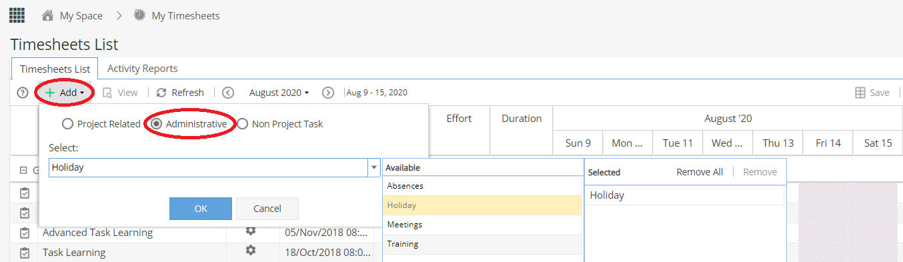Click the Sat 15 day column header

(x=878, y=143)
